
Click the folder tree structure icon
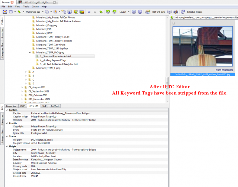pyautogui.click(x=64, y=12)
